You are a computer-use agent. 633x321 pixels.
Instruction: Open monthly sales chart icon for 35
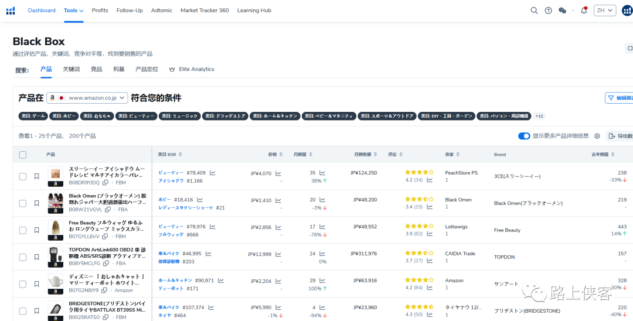click(x=322, y=173)
